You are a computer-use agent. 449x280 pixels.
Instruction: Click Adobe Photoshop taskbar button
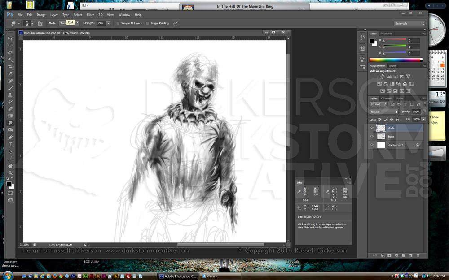[178, 276]
